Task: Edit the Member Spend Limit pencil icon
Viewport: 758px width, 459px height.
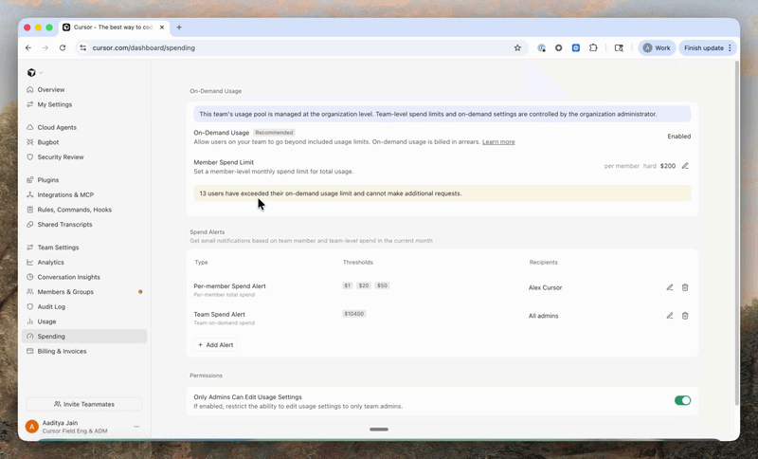Action: (x=685, y=166)
